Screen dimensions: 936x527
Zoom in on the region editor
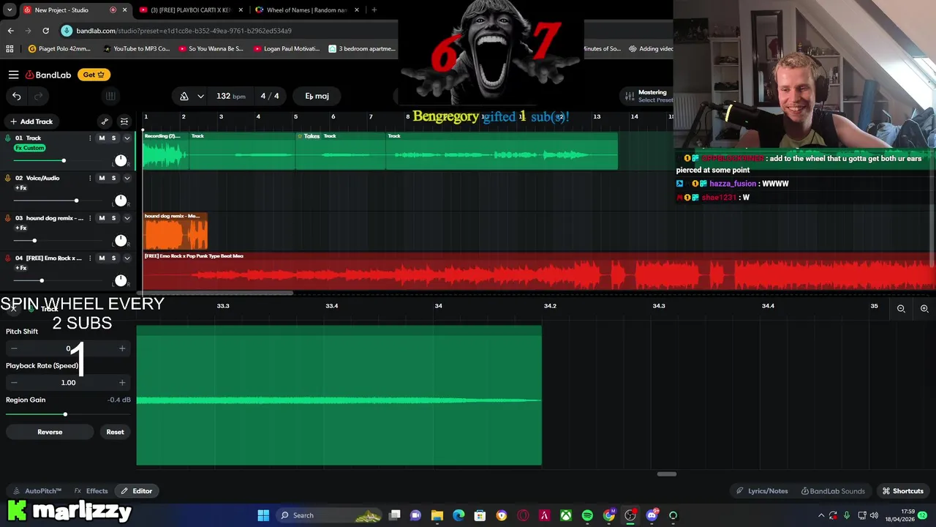924,309
